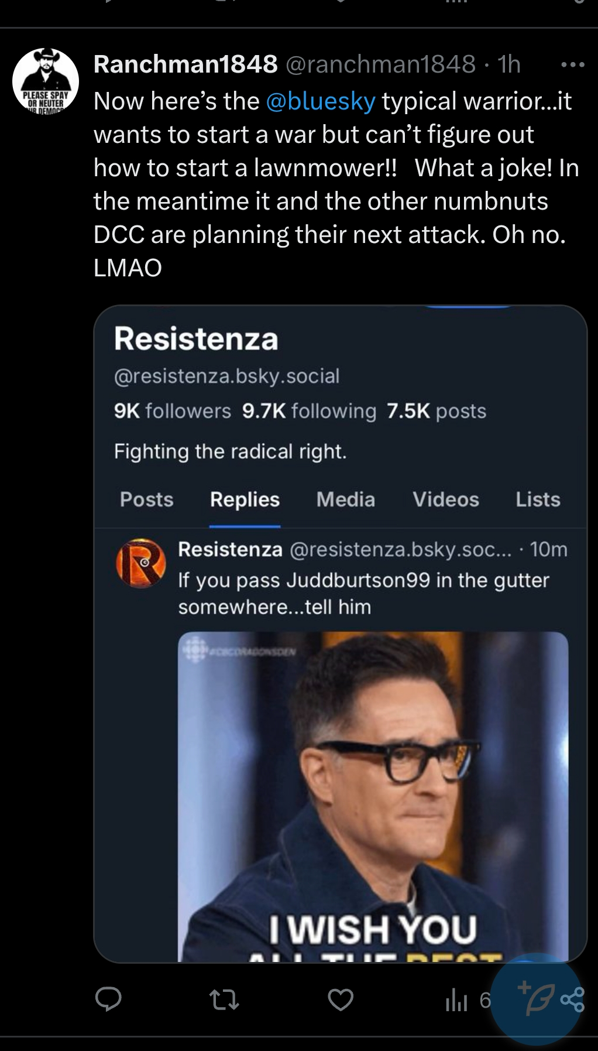Tap the reply speech bubble icon
Screen dimensions: 598x1051
[x=108, y=998]
